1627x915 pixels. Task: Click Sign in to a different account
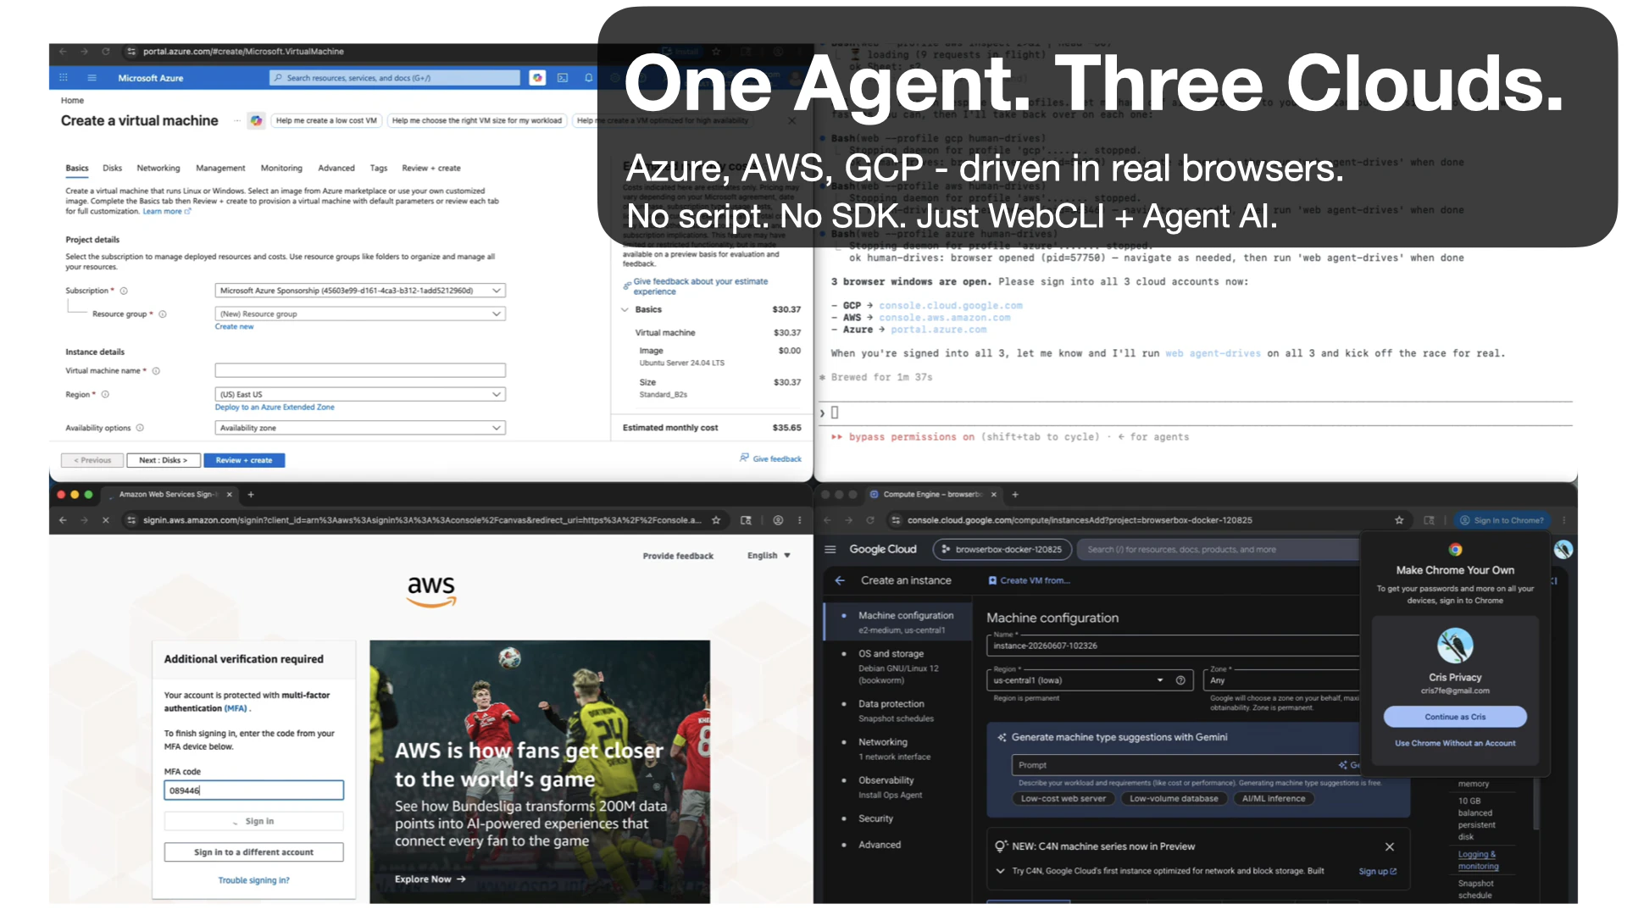[253, 852]
